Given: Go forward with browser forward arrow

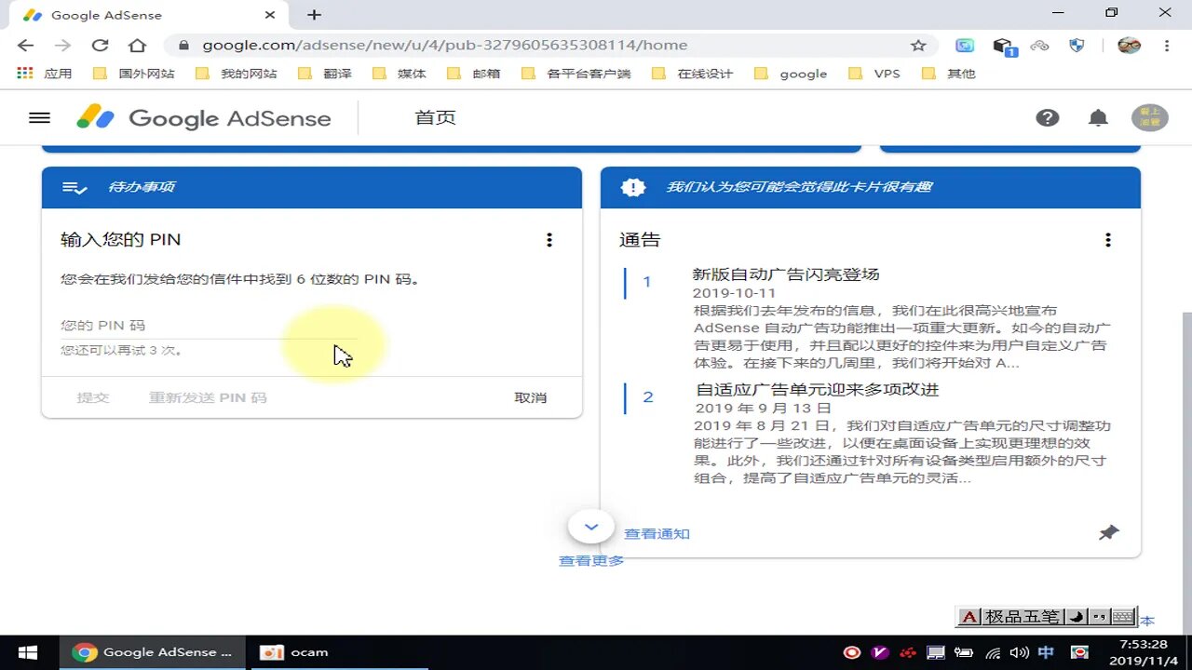Looking at the screenshot, I should pyautogui.click(x=62, y=45).
